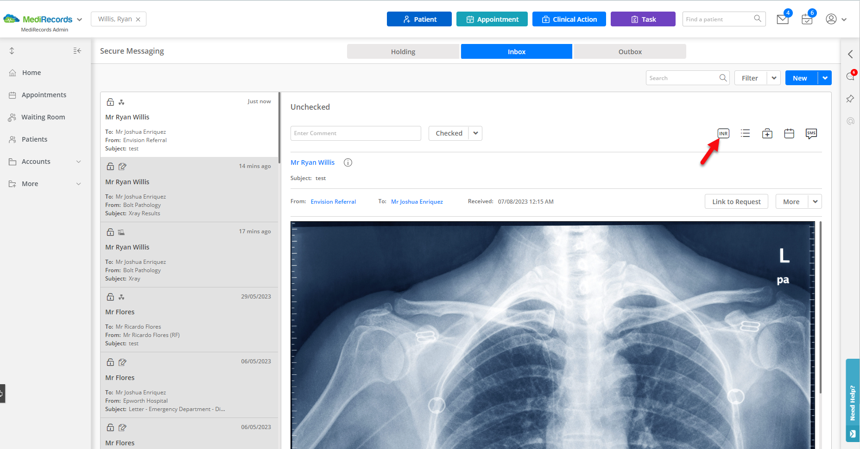The image size is (860, 449).
Task: Click the New message button
Action: tap(801, 78)
